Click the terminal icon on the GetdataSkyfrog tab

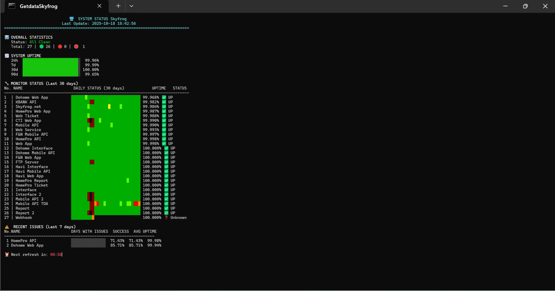click(x=12, y=6)
